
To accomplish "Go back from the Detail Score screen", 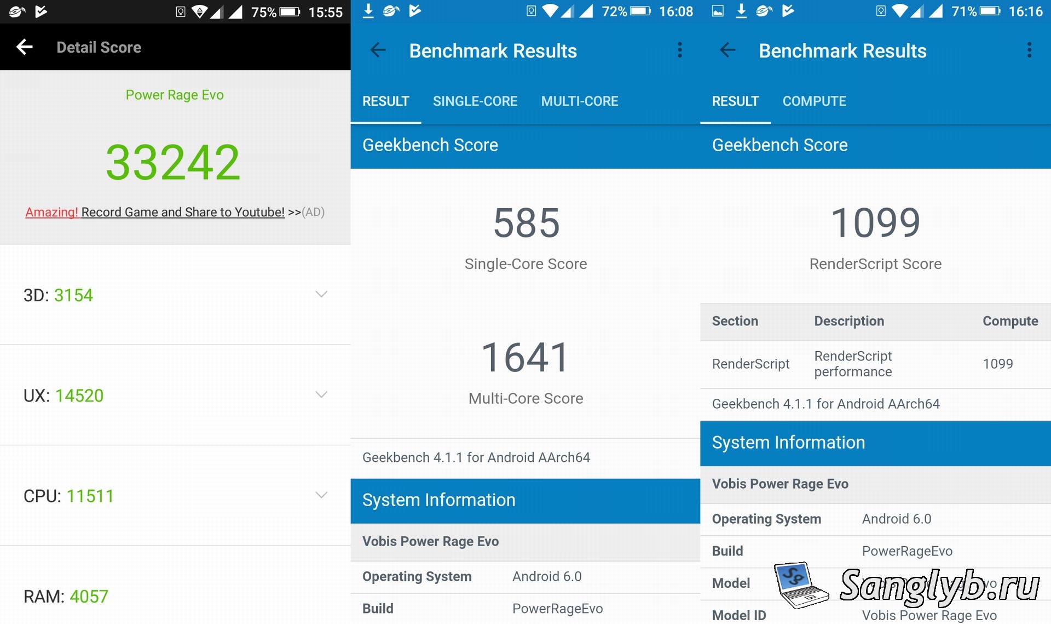I will (x=25, y=47).
